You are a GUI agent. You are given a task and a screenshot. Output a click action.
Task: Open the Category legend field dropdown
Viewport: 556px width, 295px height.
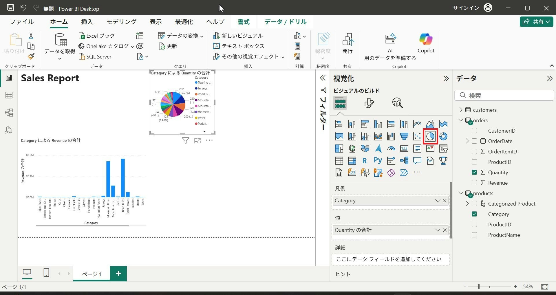click(438, 201)
